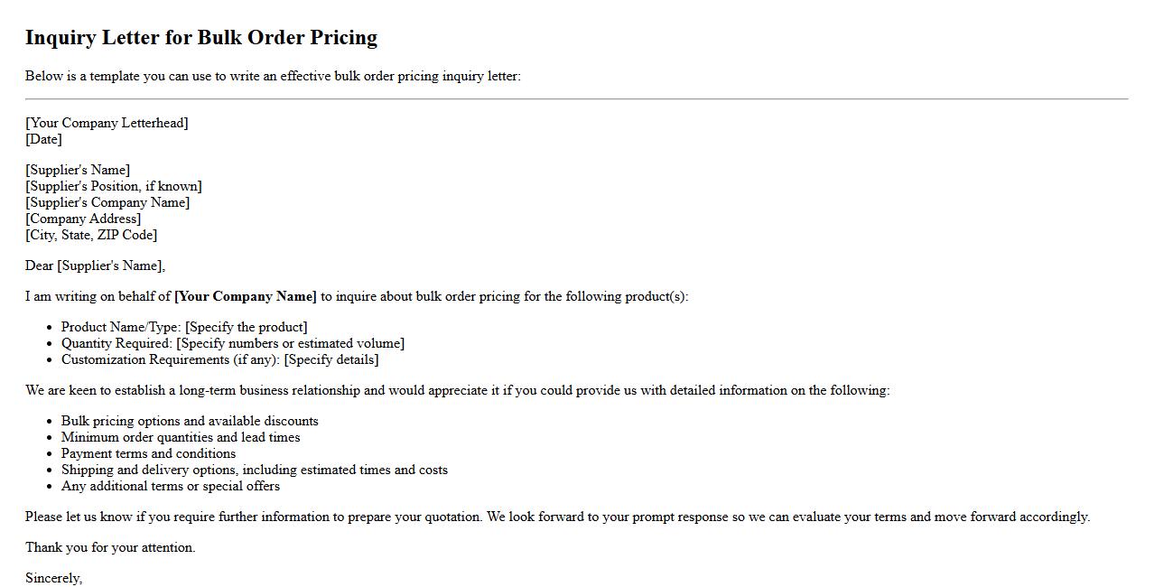Click the "Product Name/Type" bullet item

[184, 327]
